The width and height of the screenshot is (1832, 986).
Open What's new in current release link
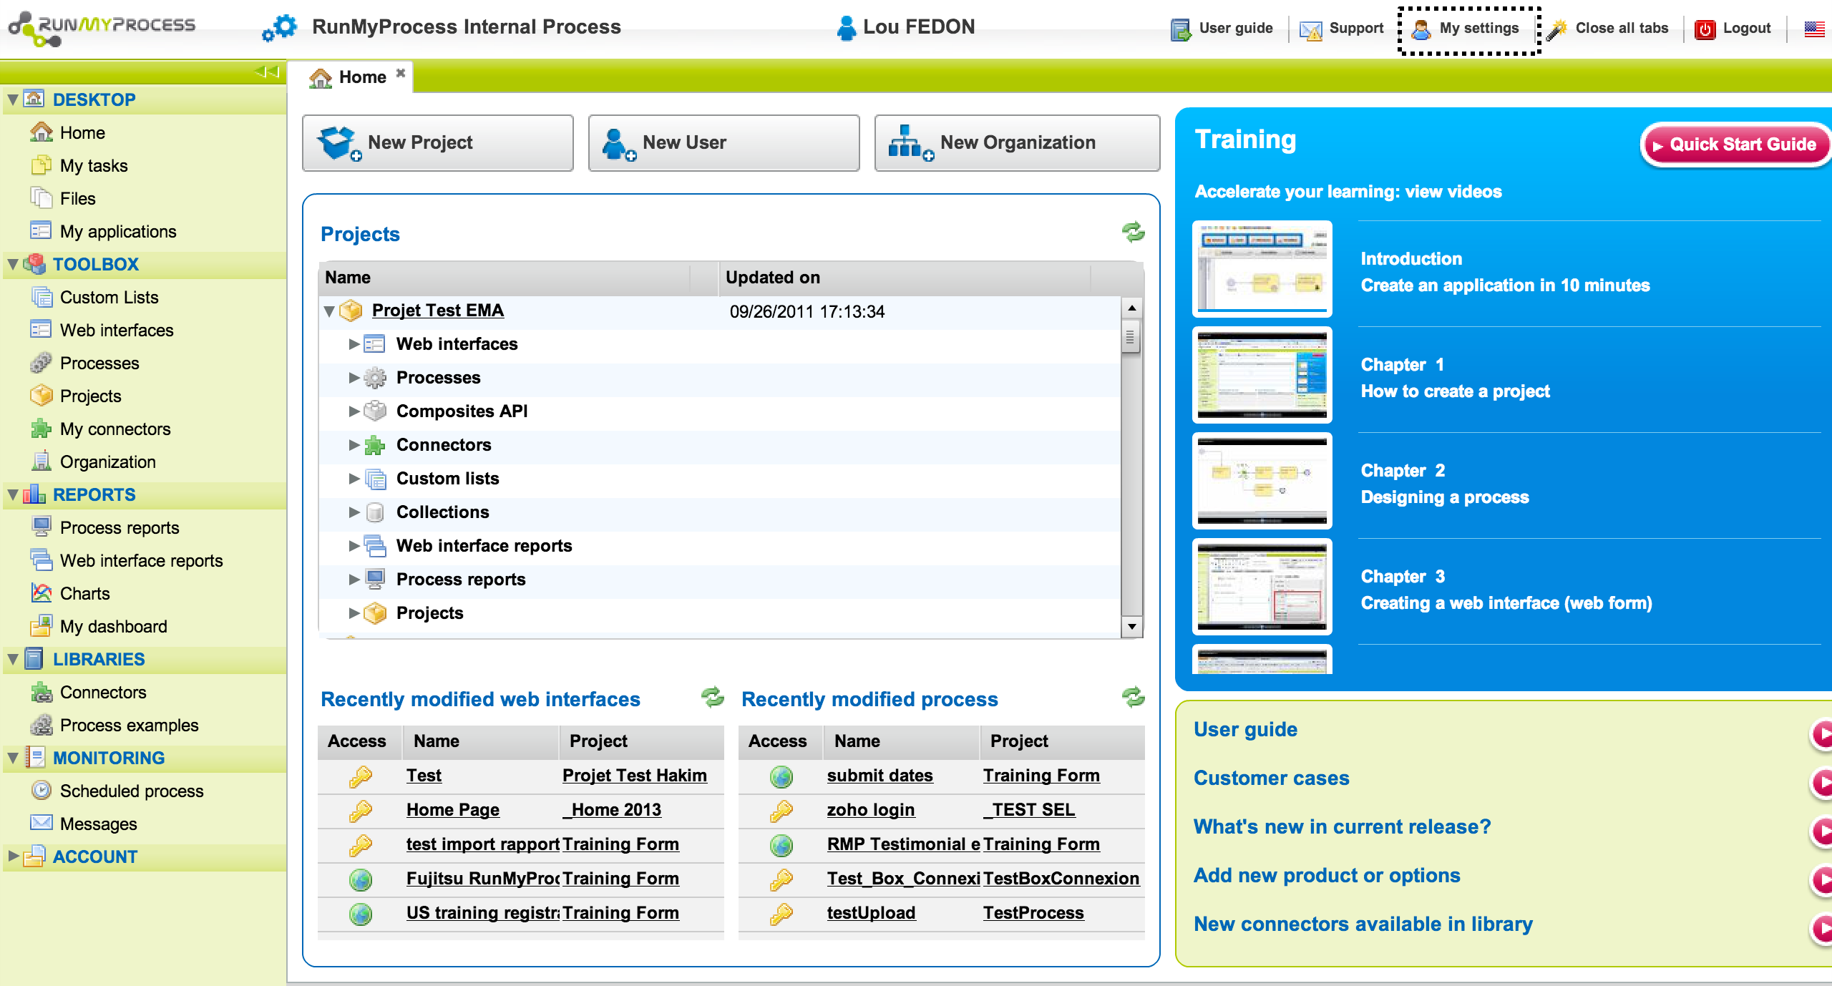coord(1342,826)
